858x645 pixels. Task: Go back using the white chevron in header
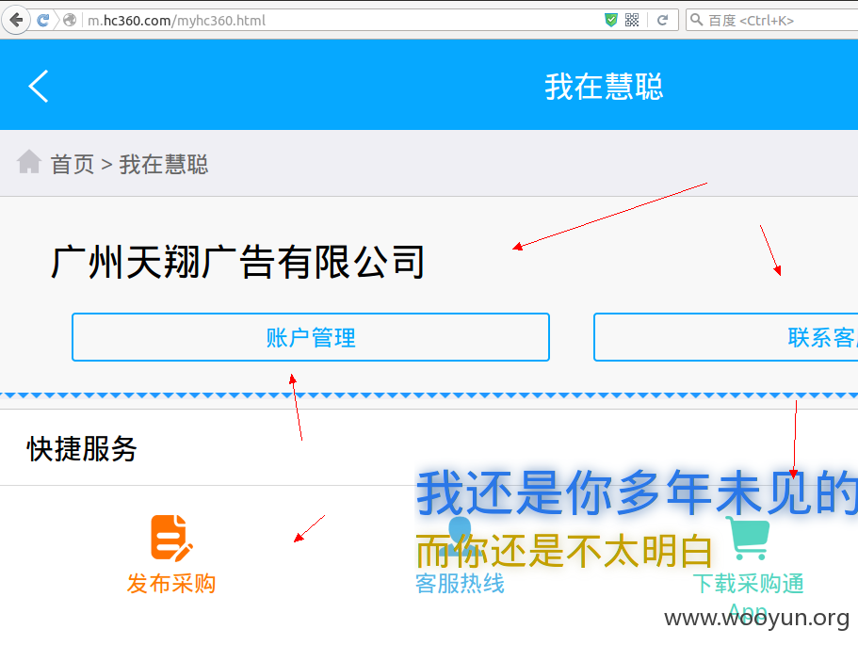click(39, 86)
